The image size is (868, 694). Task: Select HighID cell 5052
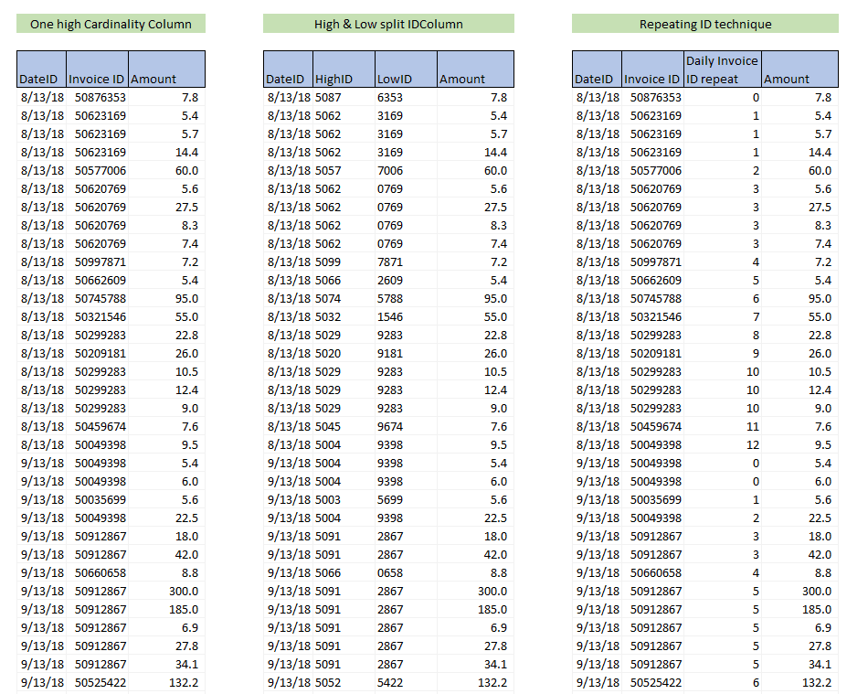(x=344, y=682)
